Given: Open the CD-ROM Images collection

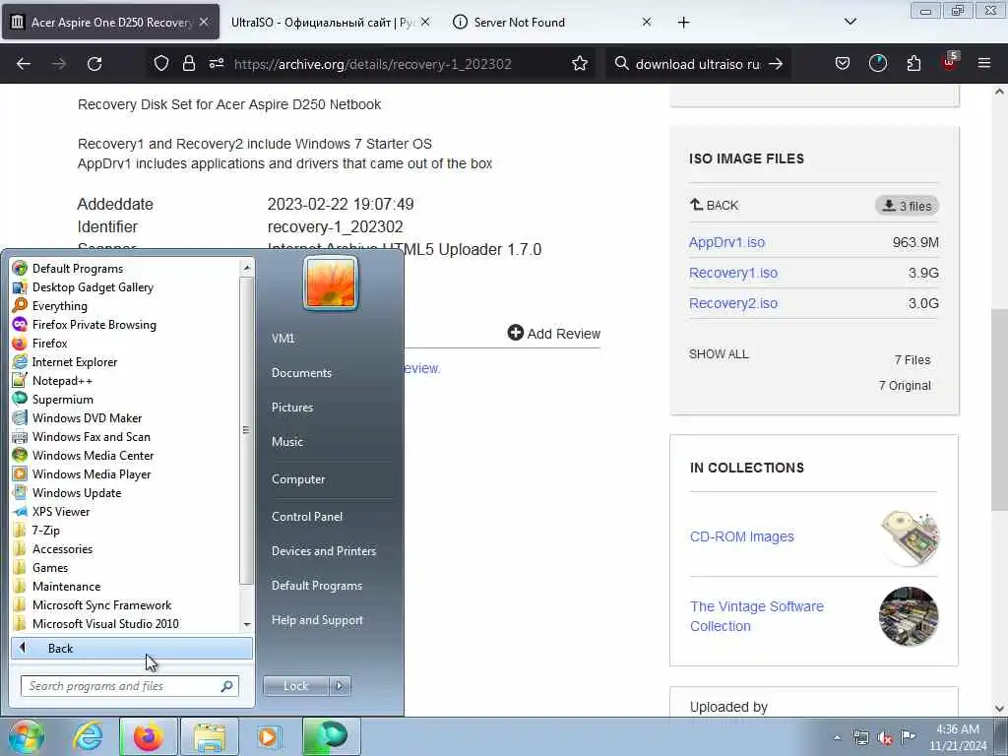Looking at the screenshot, I should pyautogui.click(x=742, y=536).
